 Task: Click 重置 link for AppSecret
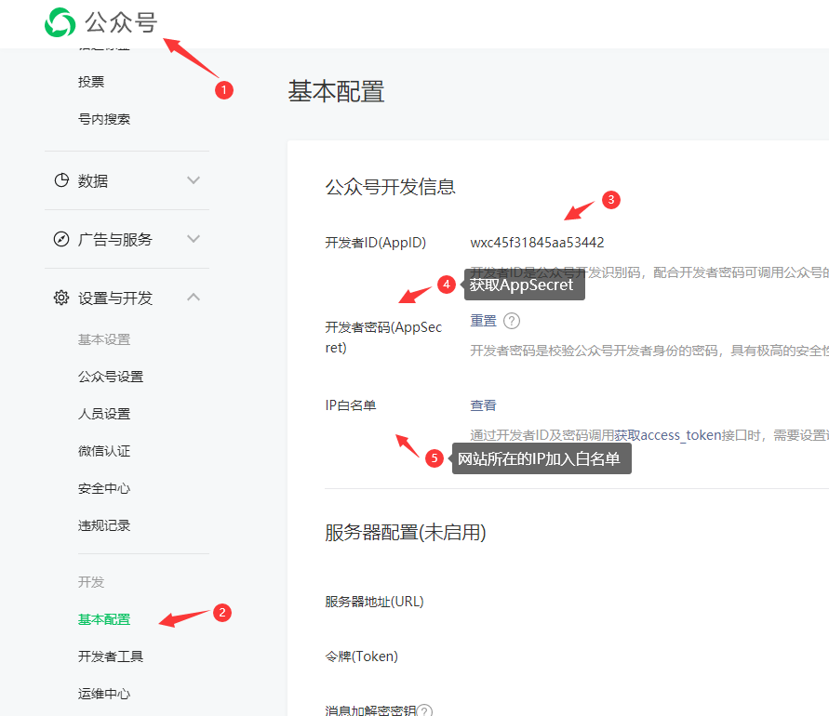pyautogui.click(x=483, y=321)
